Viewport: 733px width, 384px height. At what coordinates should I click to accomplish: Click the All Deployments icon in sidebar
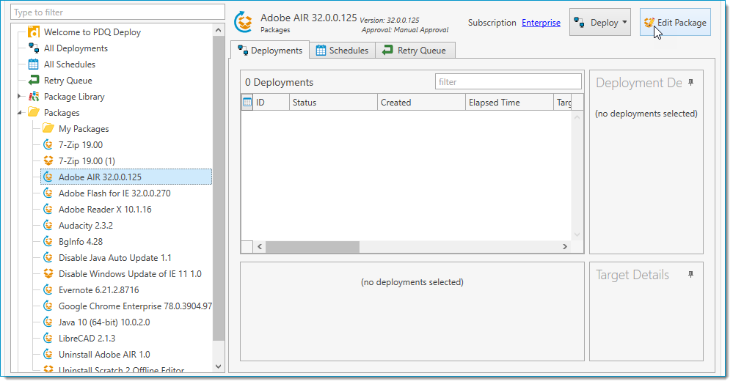pos(33,48)
